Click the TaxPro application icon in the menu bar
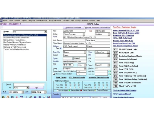Screen dimensions: 154x116 (1, 20)
